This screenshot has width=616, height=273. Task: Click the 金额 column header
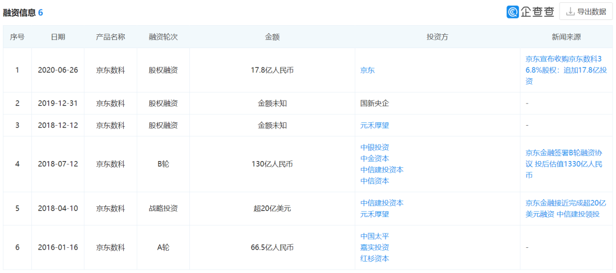[272, 37]
